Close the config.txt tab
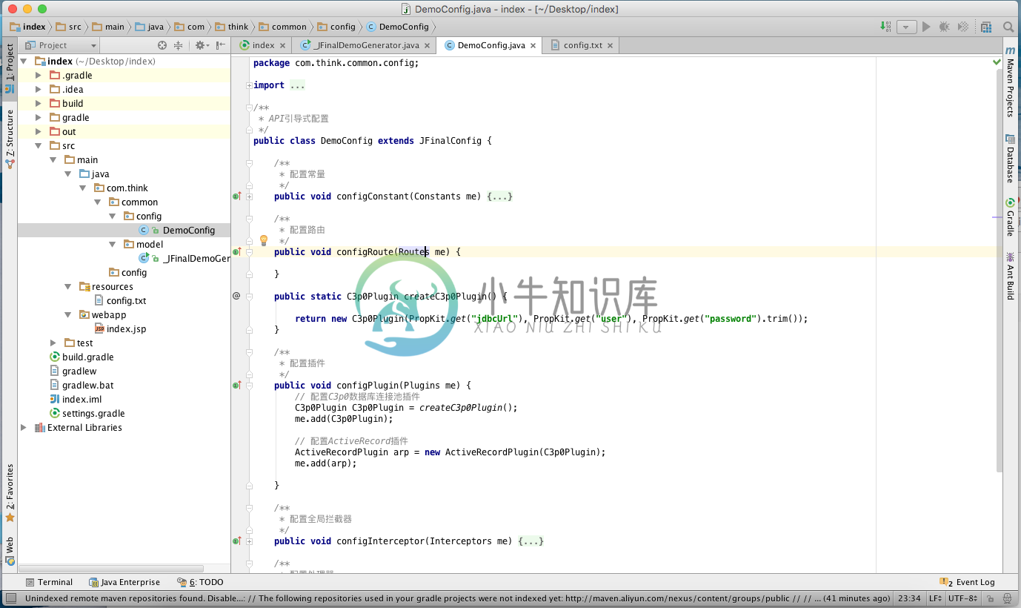1021x608 pixels. 610,46
